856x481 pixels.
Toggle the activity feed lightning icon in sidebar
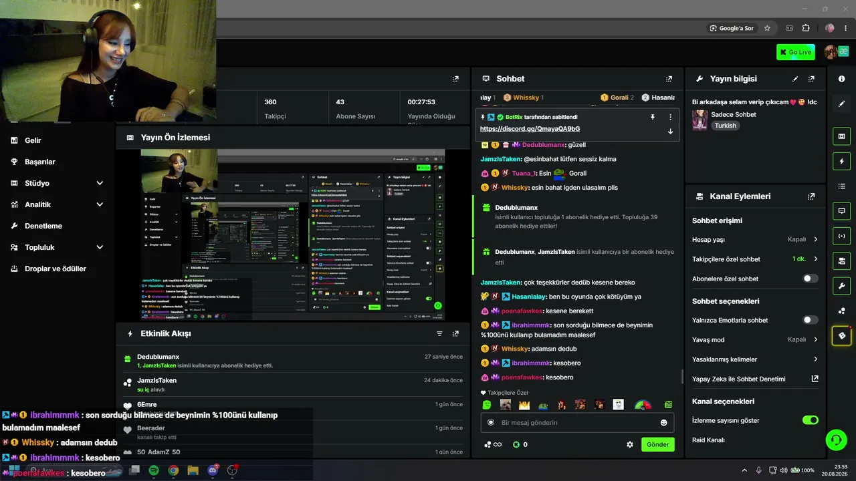click(x=841, y=161)
